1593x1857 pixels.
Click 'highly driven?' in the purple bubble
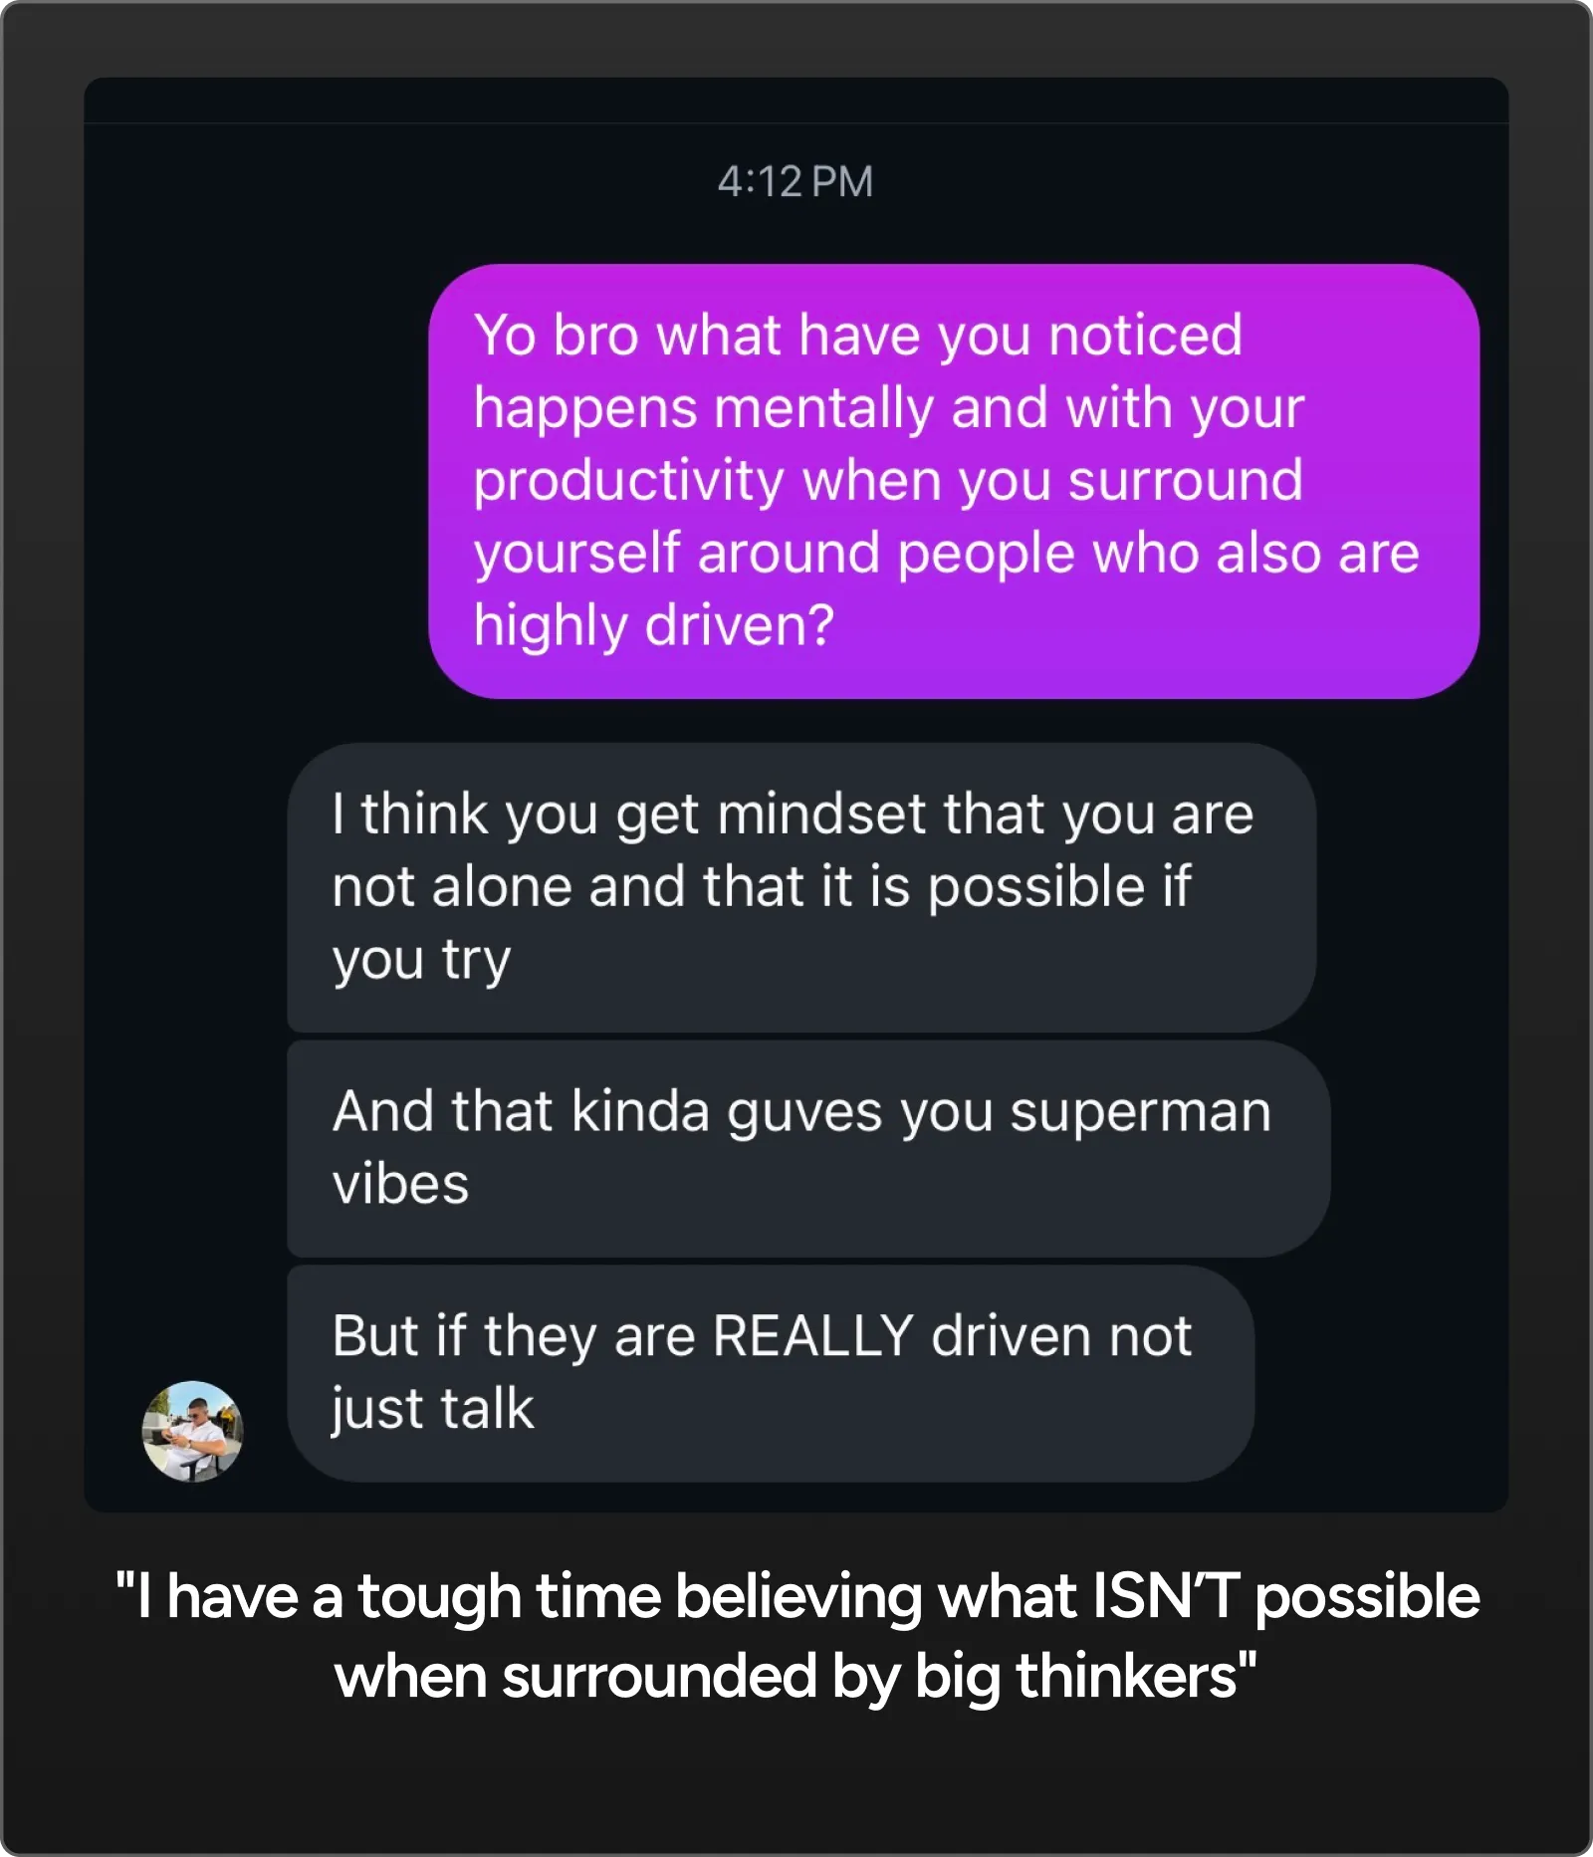click(653, 625)
